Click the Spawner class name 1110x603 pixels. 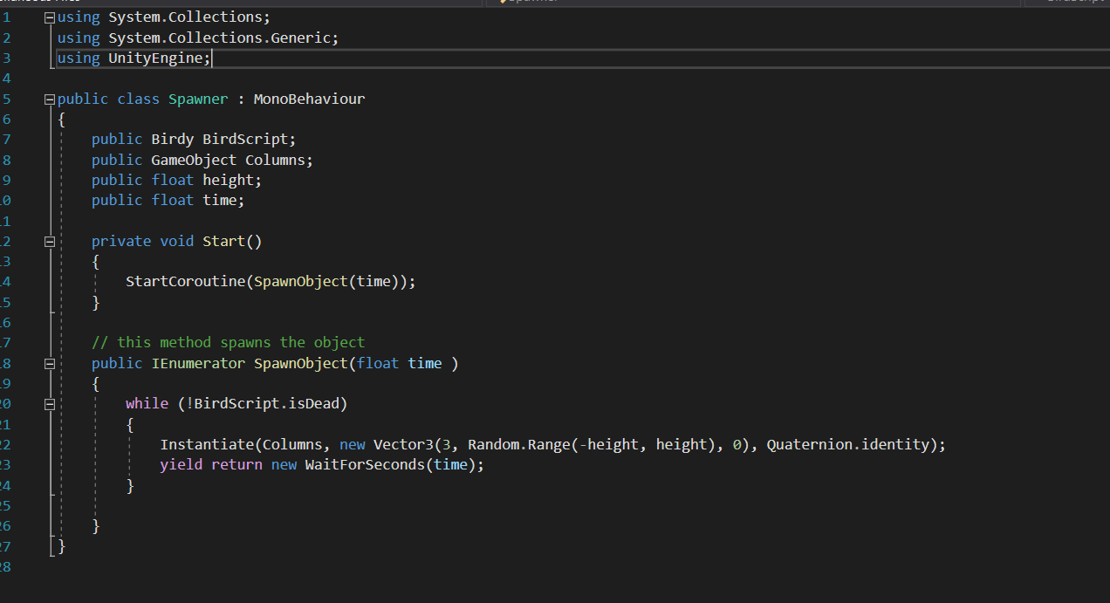[198, 99]
